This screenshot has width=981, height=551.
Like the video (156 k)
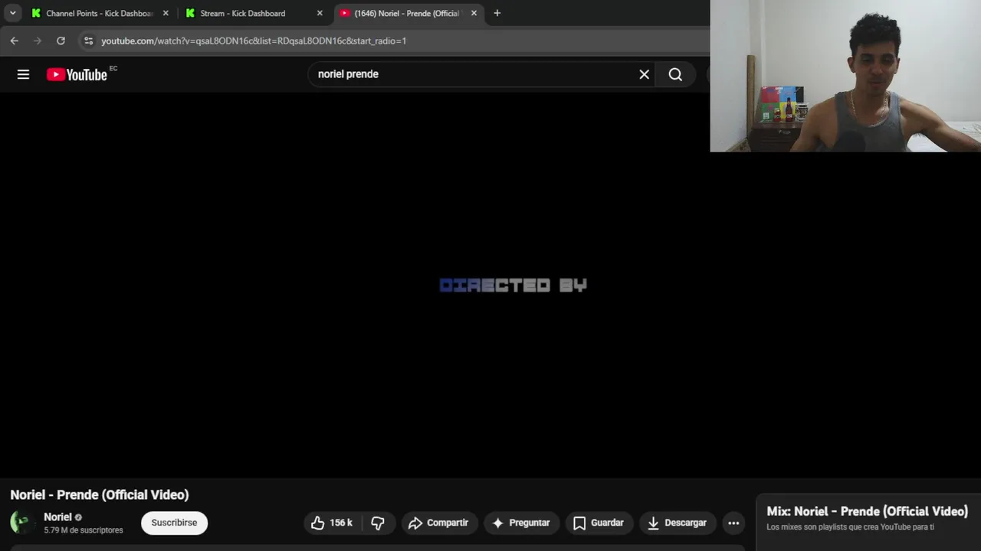[x=333, y=523]
